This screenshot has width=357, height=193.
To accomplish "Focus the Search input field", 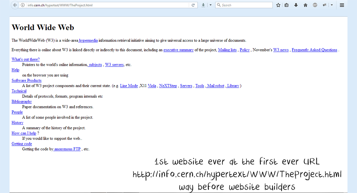I will coord(245,5).
